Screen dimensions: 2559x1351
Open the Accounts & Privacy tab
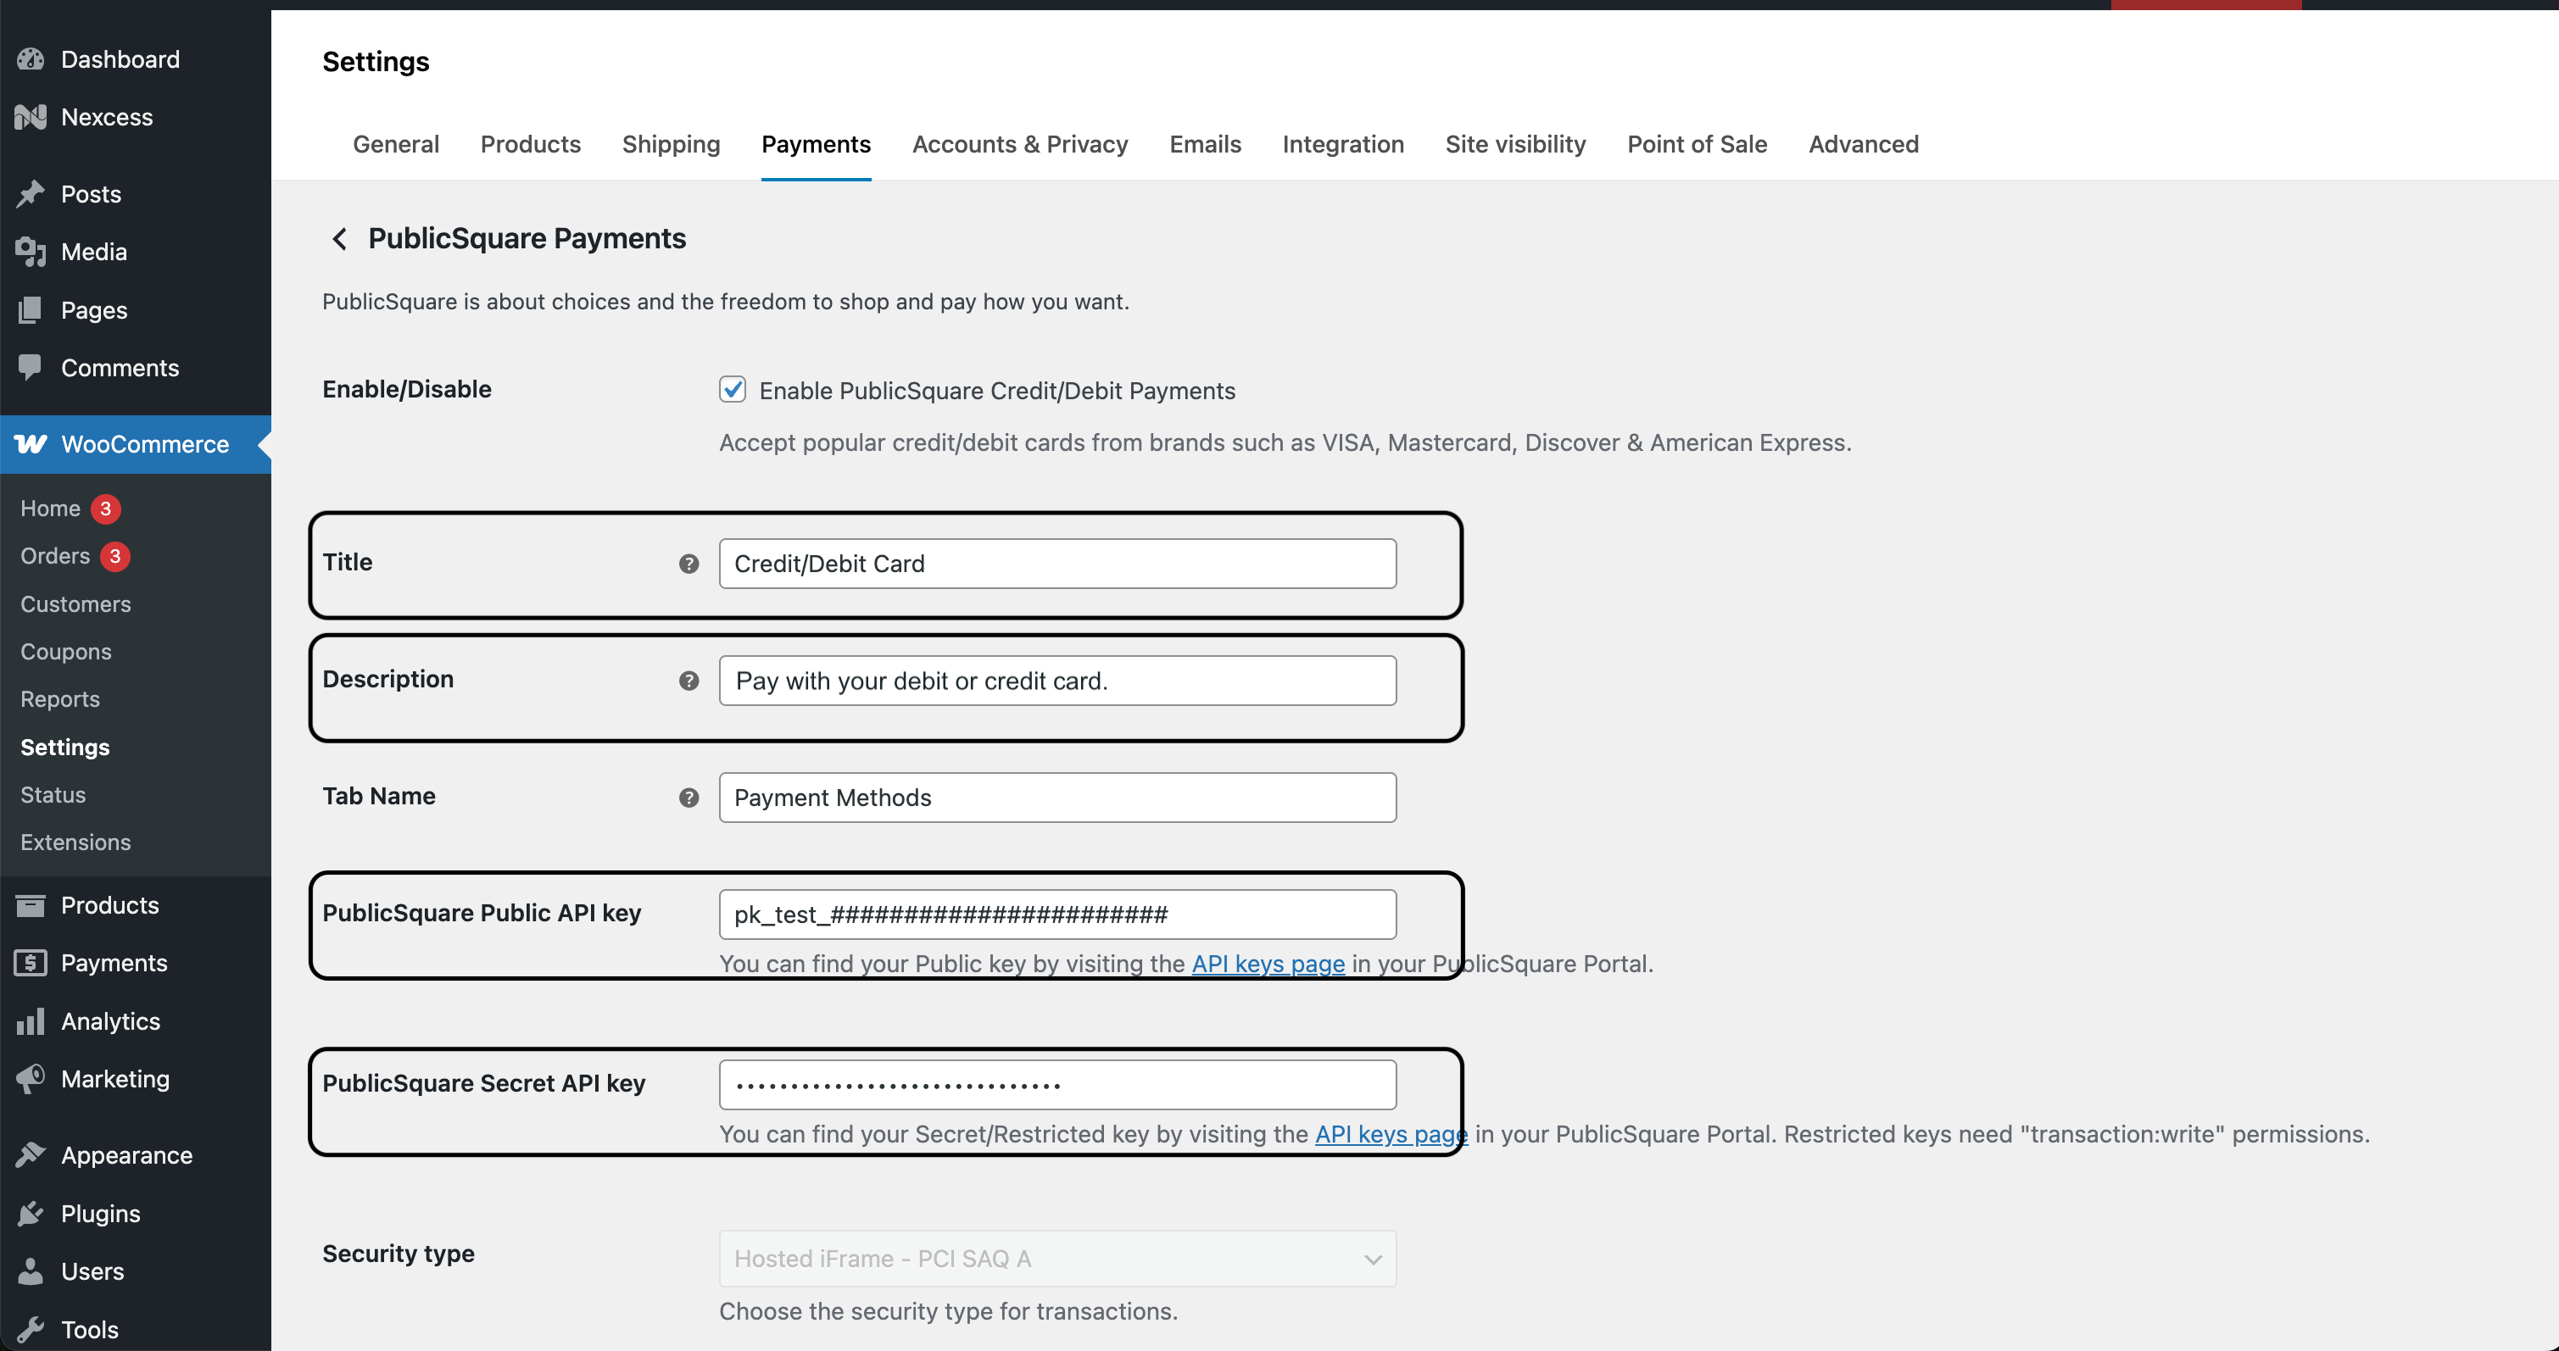(1020, 144)
